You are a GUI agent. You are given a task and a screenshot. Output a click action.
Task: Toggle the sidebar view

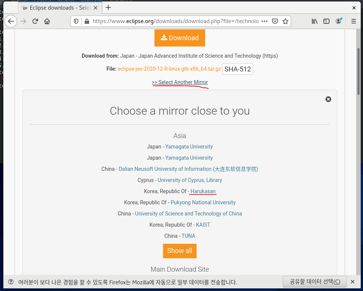point(326,22)
